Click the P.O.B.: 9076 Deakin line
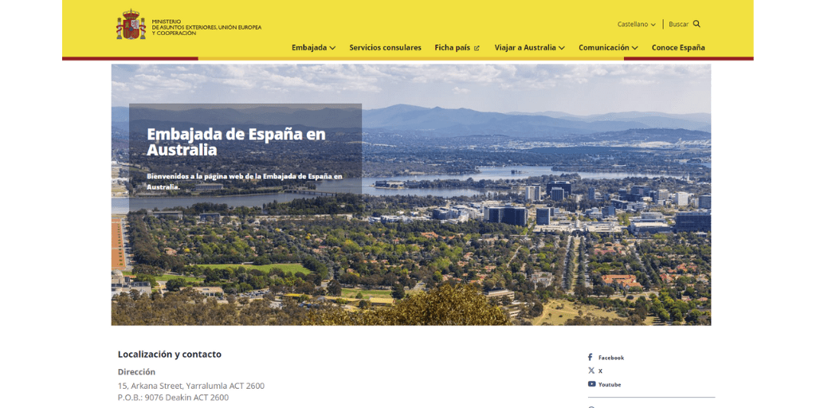 tap(173, 398)
